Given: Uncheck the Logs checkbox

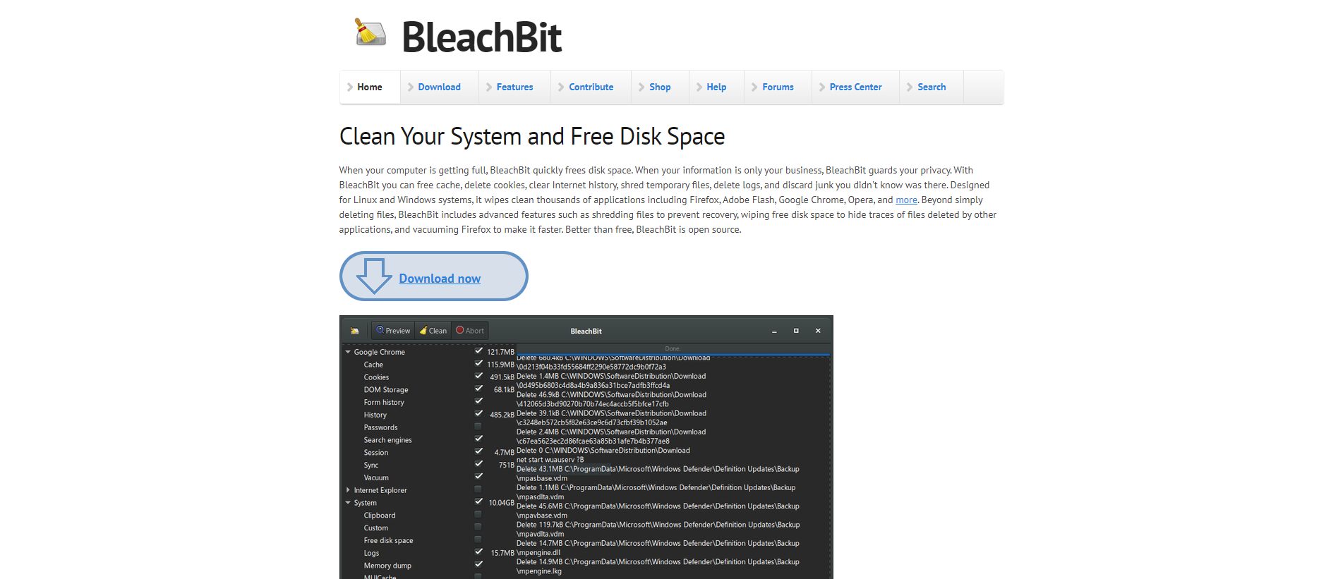Looking at the screenshot, I should click(x=478, y=551).
